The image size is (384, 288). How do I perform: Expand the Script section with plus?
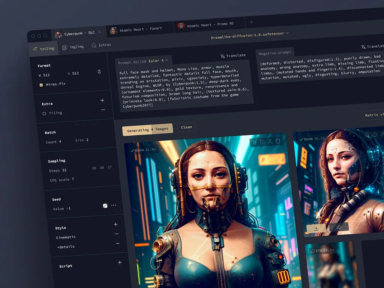click(120, 262)
